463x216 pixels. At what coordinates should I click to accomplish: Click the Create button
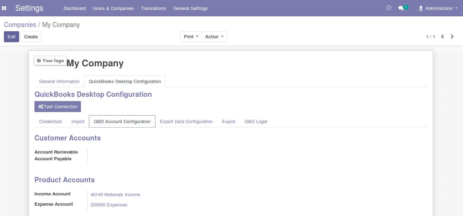pos(31,37)
